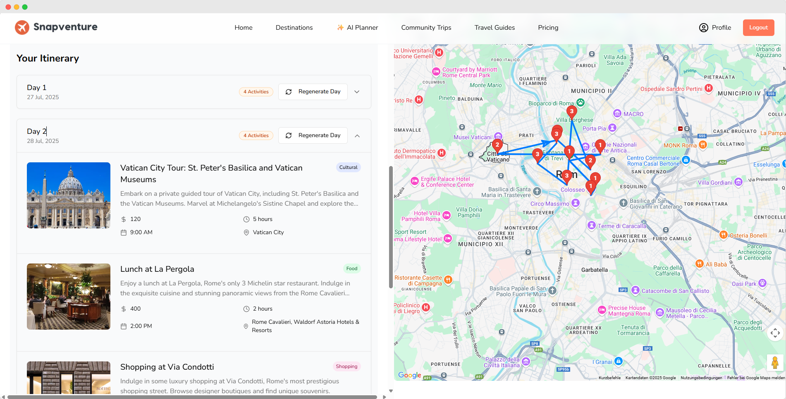Click the Snapventure airplane logo icon
786x399 pixels.
(22, 27)
